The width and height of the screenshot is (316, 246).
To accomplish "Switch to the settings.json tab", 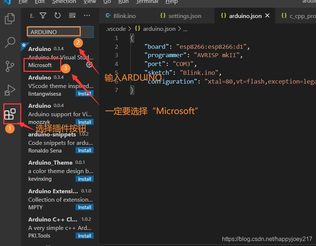I will click(184, 16).
